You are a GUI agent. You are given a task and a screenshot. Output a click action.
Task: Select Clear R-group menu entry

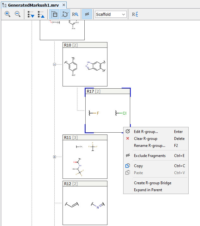[145, 139]
